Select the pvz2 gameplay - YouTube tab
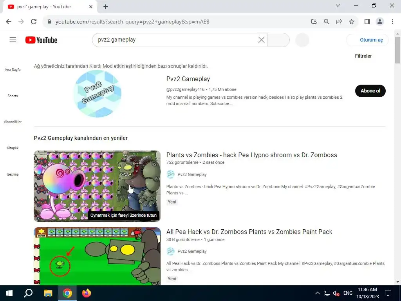401x301 pixels. pos(50,7)
